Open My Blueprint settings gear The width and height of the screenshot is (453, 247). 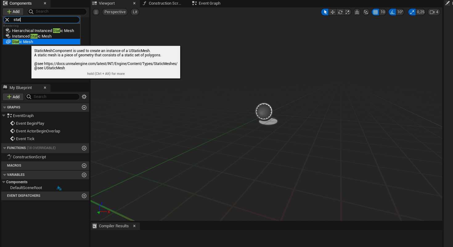click(84, 97)
